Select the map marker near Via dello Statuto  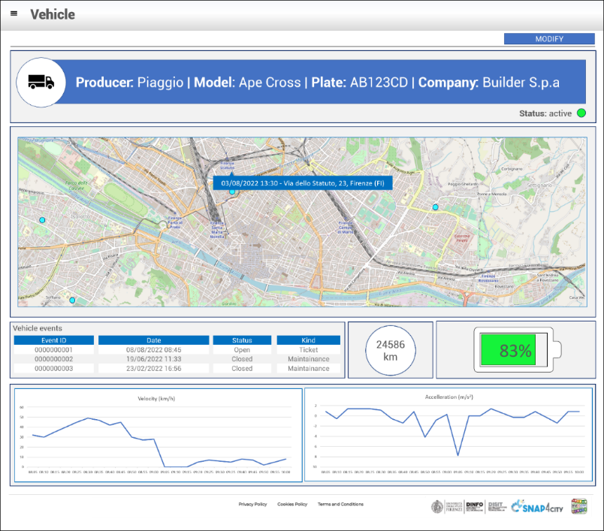point(232,192)
